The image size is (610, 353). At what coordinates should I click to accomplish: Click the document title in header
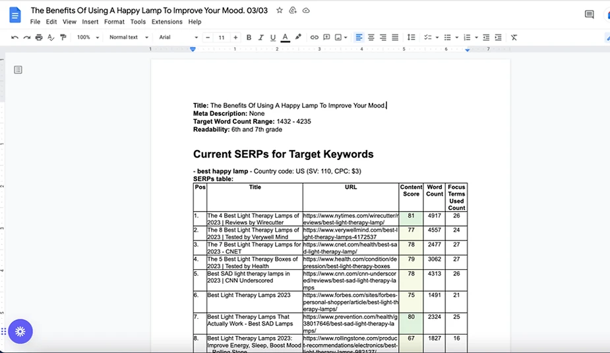[x=149, y=11]
